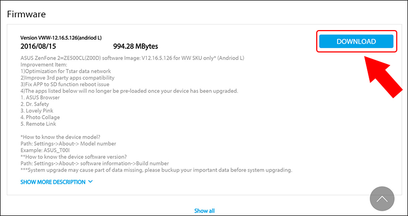Image resolution: width=408 pixels, height=216 pixels.
Task: Open the SHOW MORE DESCRIPTION link text
Action: tap(53, 182)
